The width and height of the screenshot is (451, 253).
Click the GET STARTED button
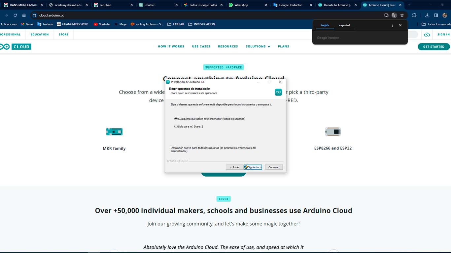pos(434,47)
